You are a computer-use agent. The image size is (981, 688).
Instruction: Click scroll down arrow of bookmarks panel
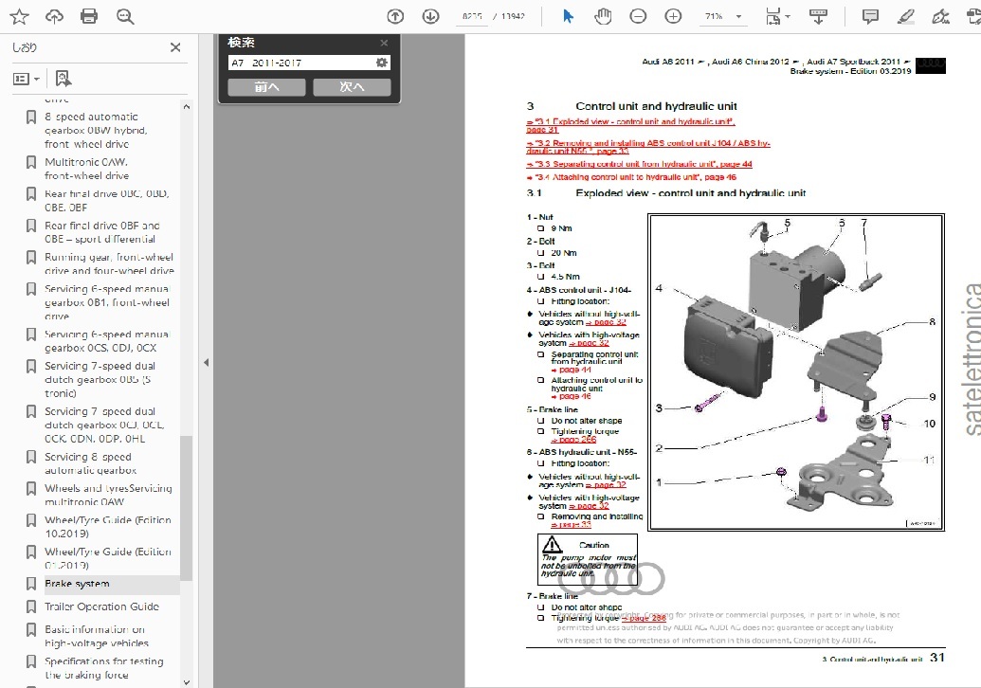[186, 682]
